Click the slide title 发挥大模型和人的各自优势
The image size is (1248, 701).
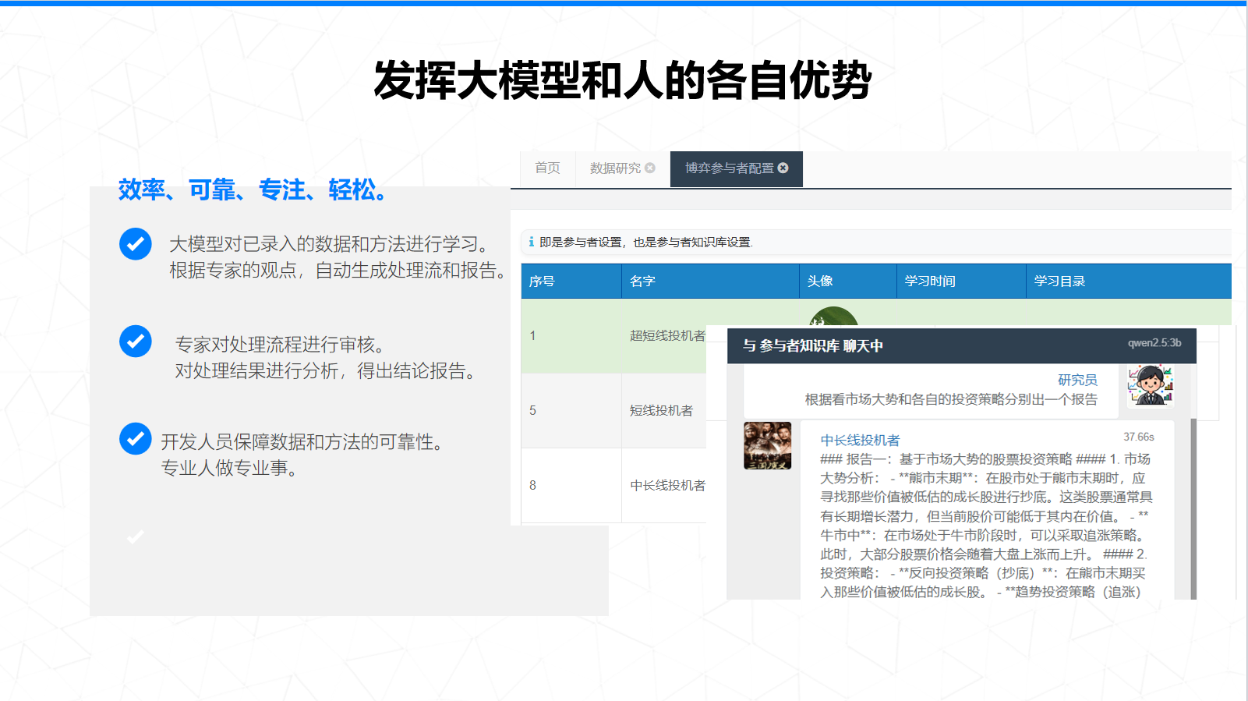pos(623,80)
